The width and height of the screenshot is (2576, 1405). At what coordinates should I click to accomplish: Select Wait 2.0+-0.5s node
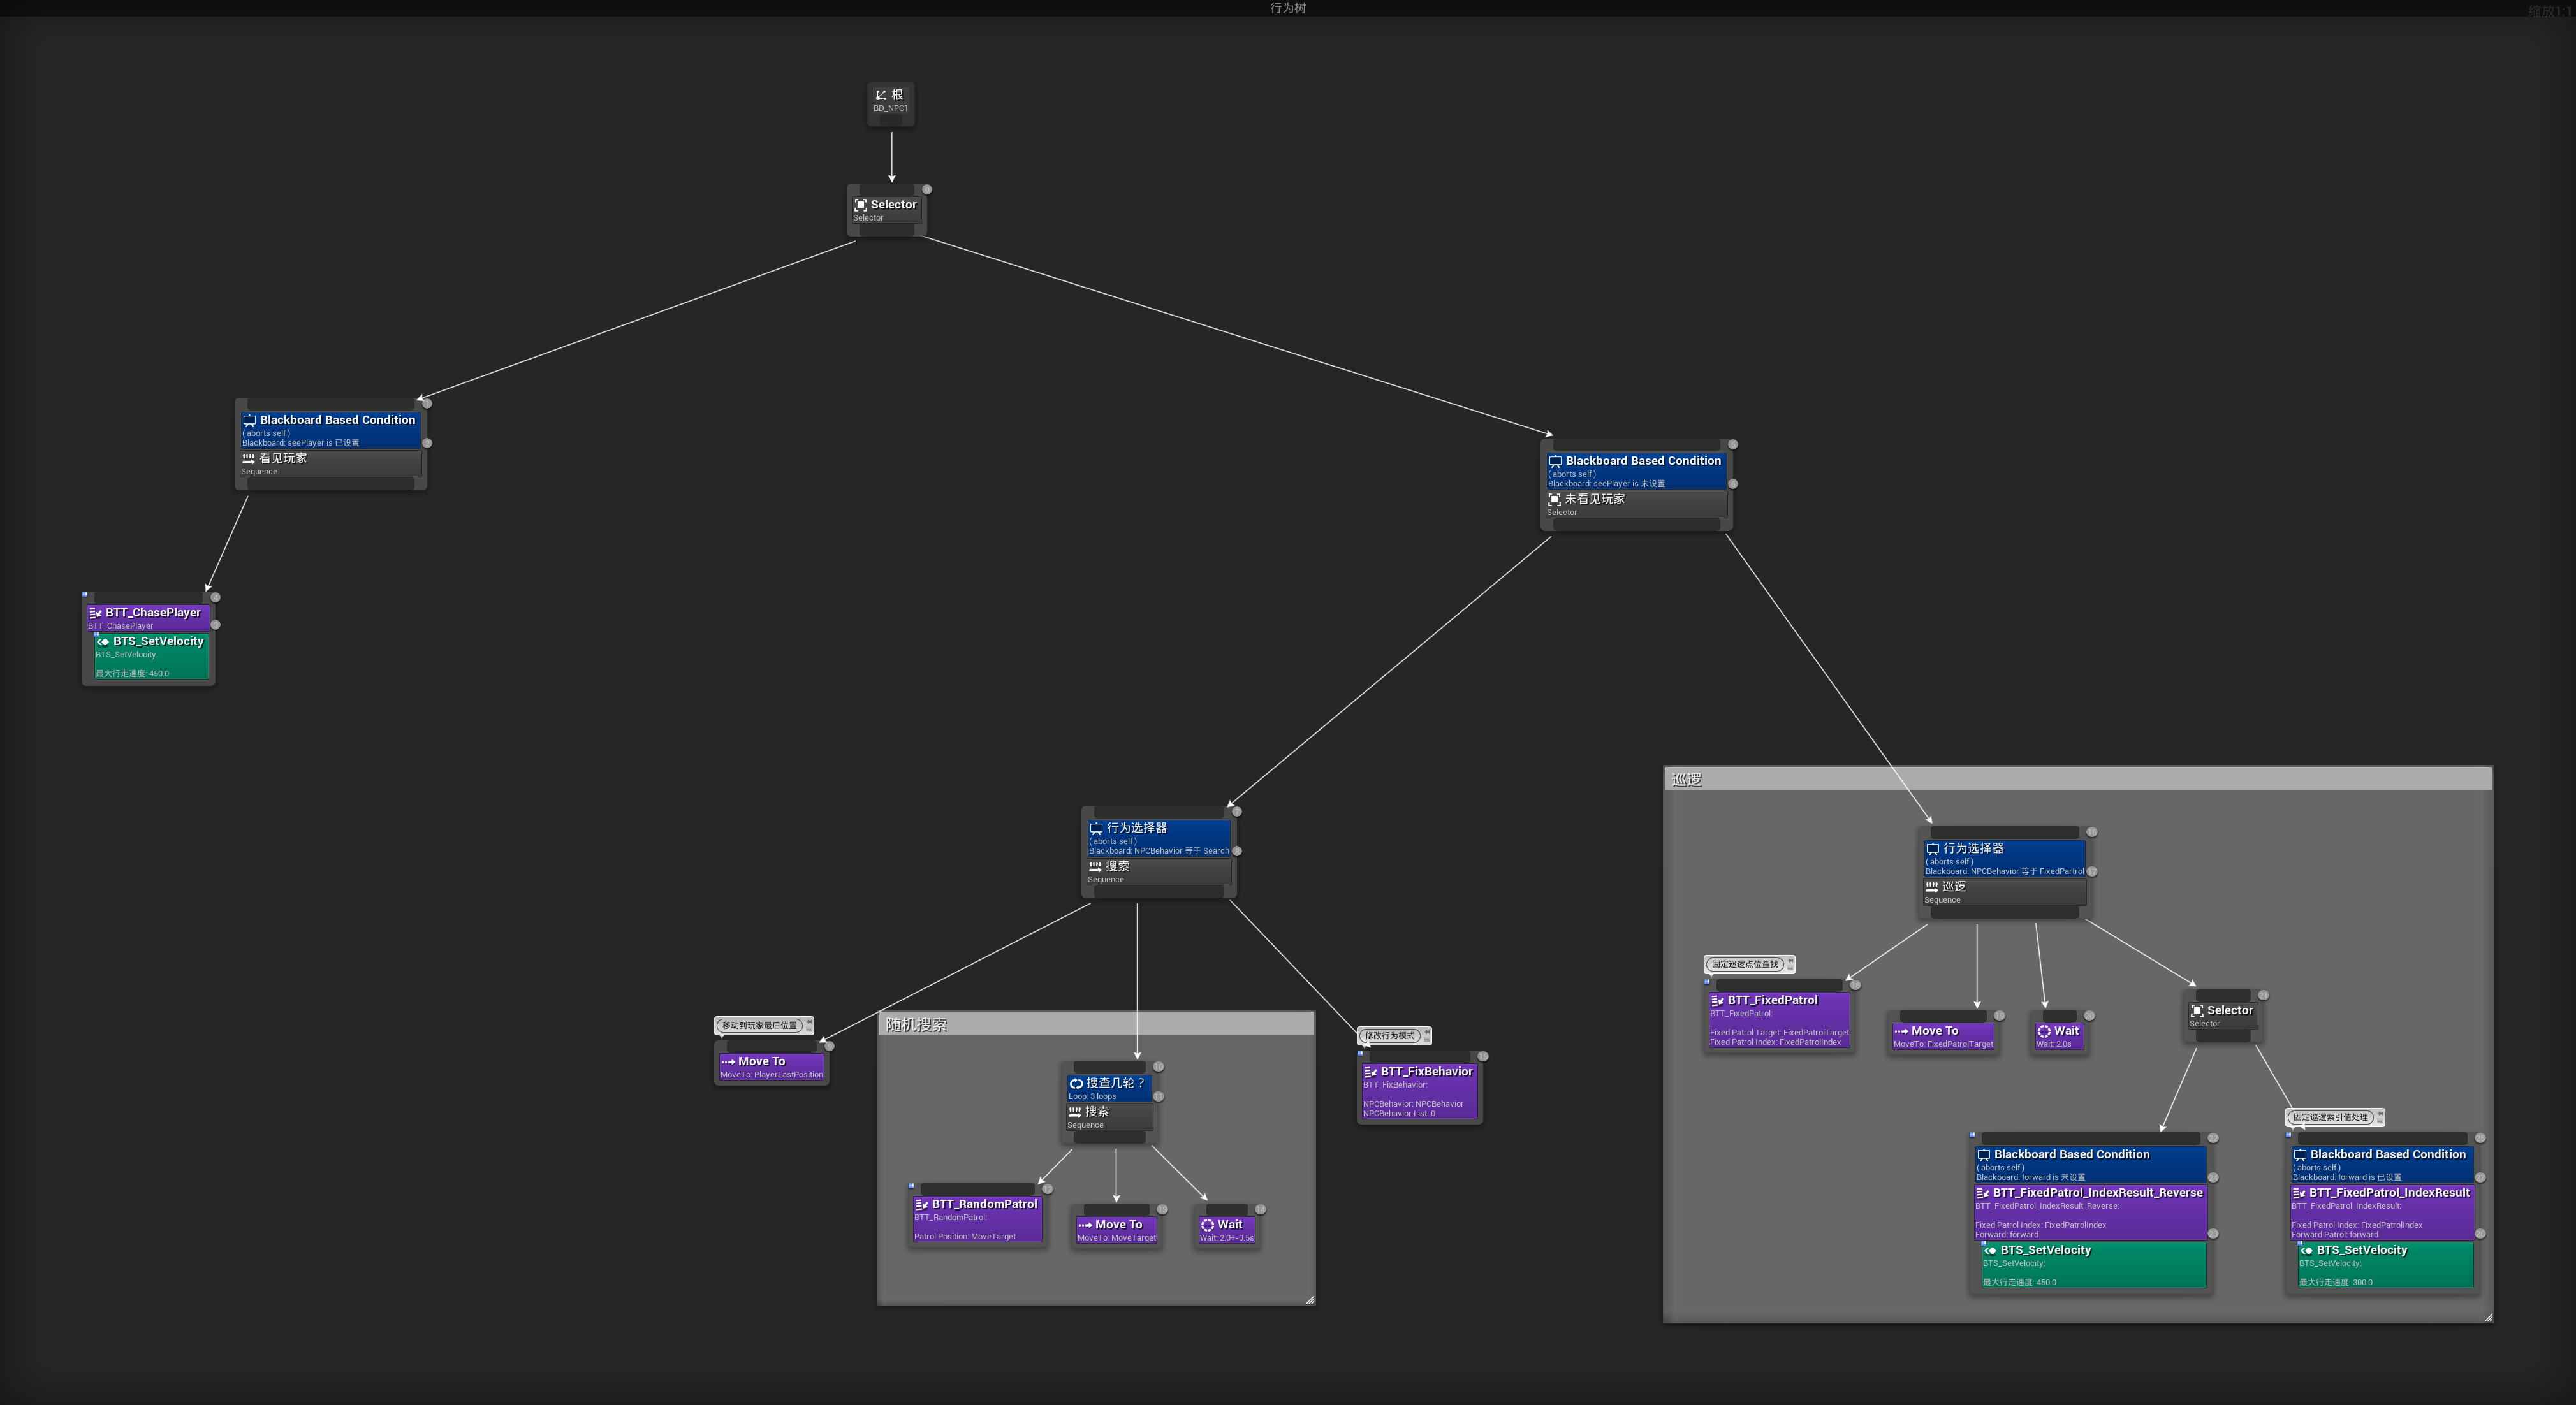1227,1229
